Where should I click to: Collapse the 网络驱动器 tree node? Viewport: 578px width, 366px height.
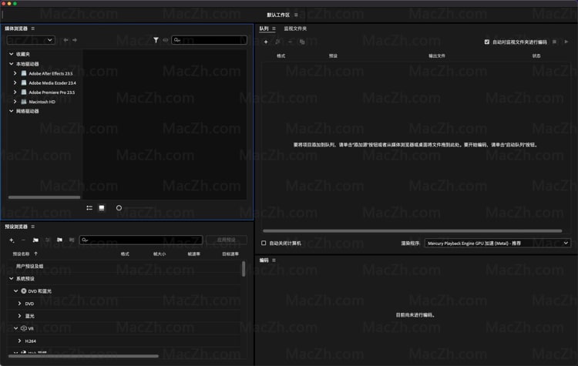coord(12,111)
